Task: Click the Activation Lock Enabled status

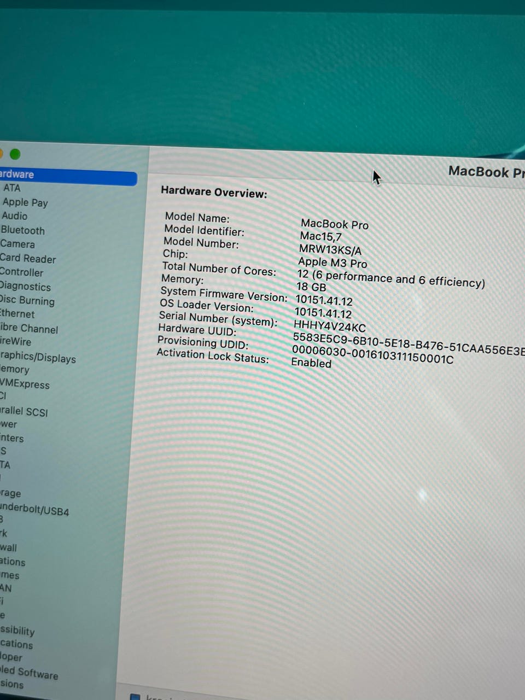Action: [311, 363]
